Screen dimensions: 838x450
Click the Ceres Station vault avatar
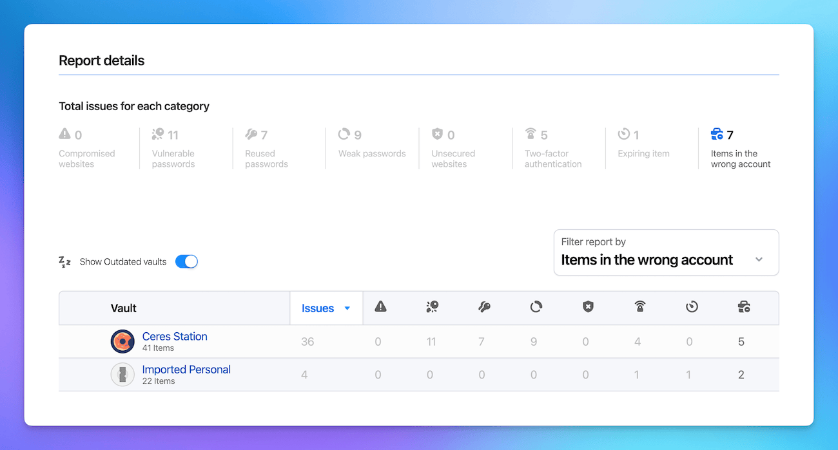(122, 341)
